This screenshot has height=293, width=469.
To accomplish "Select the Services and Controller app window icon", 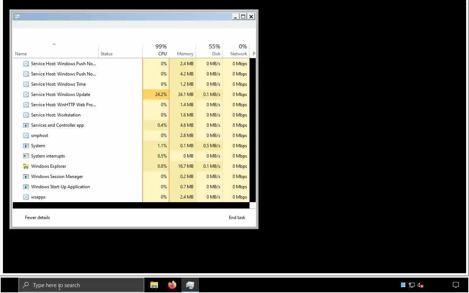I will pos(26,125).
